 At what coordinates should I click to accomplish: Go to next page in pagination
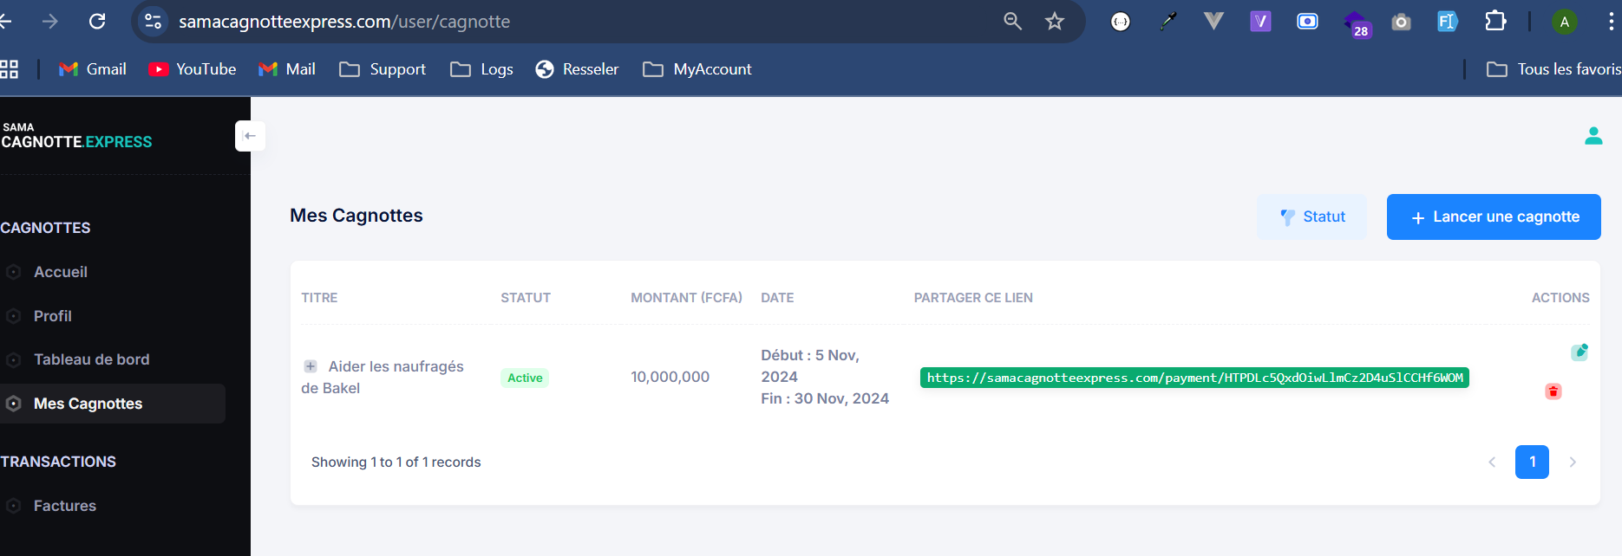point(1573,462)
